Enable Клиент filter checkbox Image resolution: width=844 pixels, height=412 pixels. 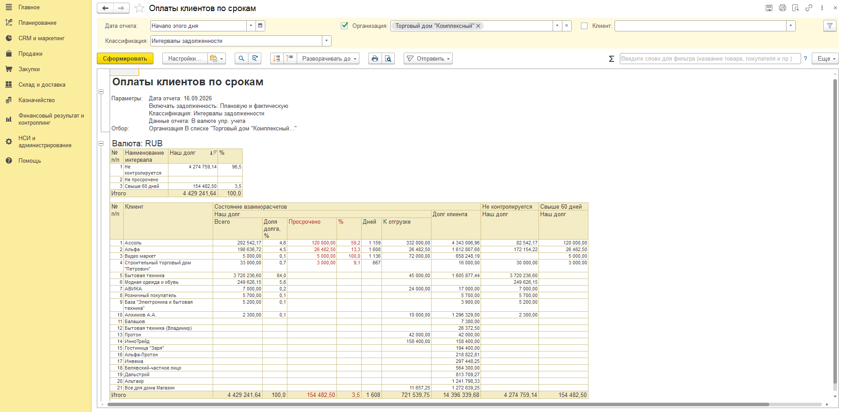(x=584, y=26)
